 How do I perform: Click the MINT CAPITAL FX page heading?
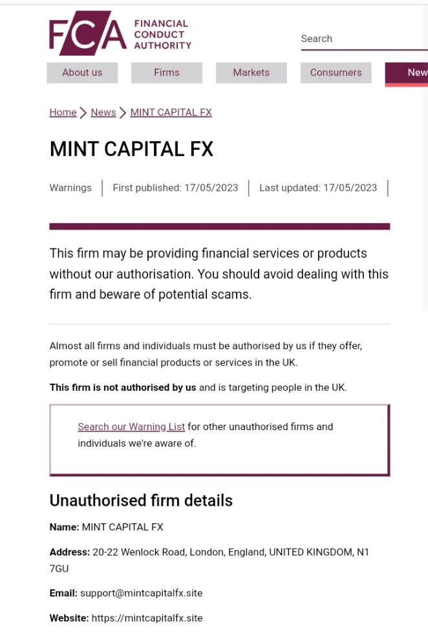[131, 149]
